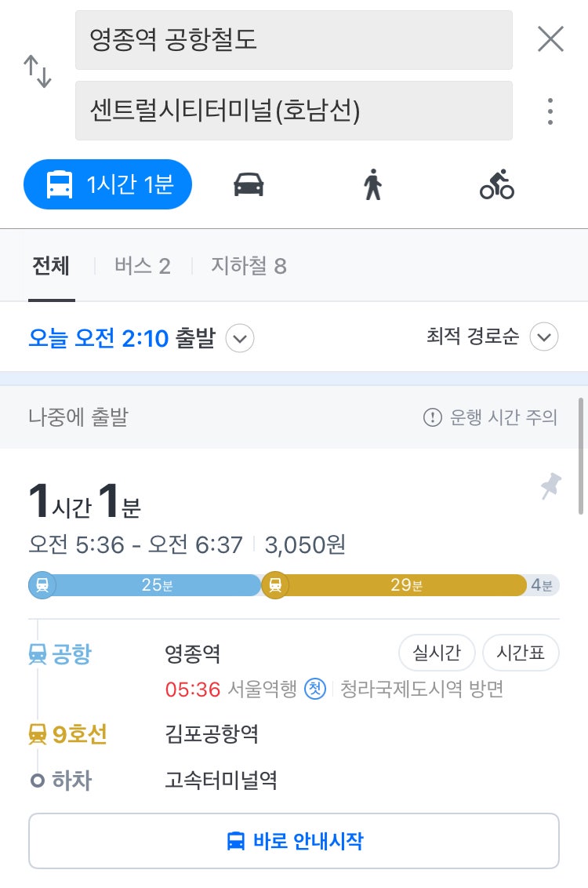The width and height of the screenshot is (588, 888).
Task: Click the 운행 시간 주의 warning icon
Action: tap(432, 417)
